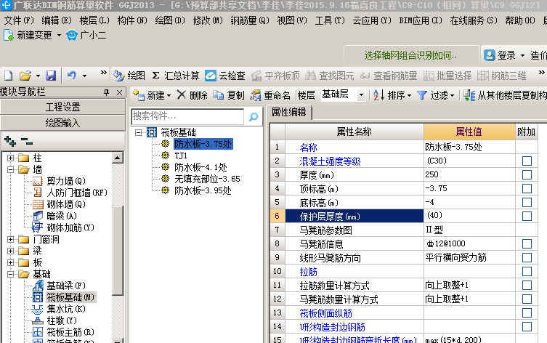Screen dimensions: 547x343
Task: Click 新建 new component button
Action: tap(149, 95)
